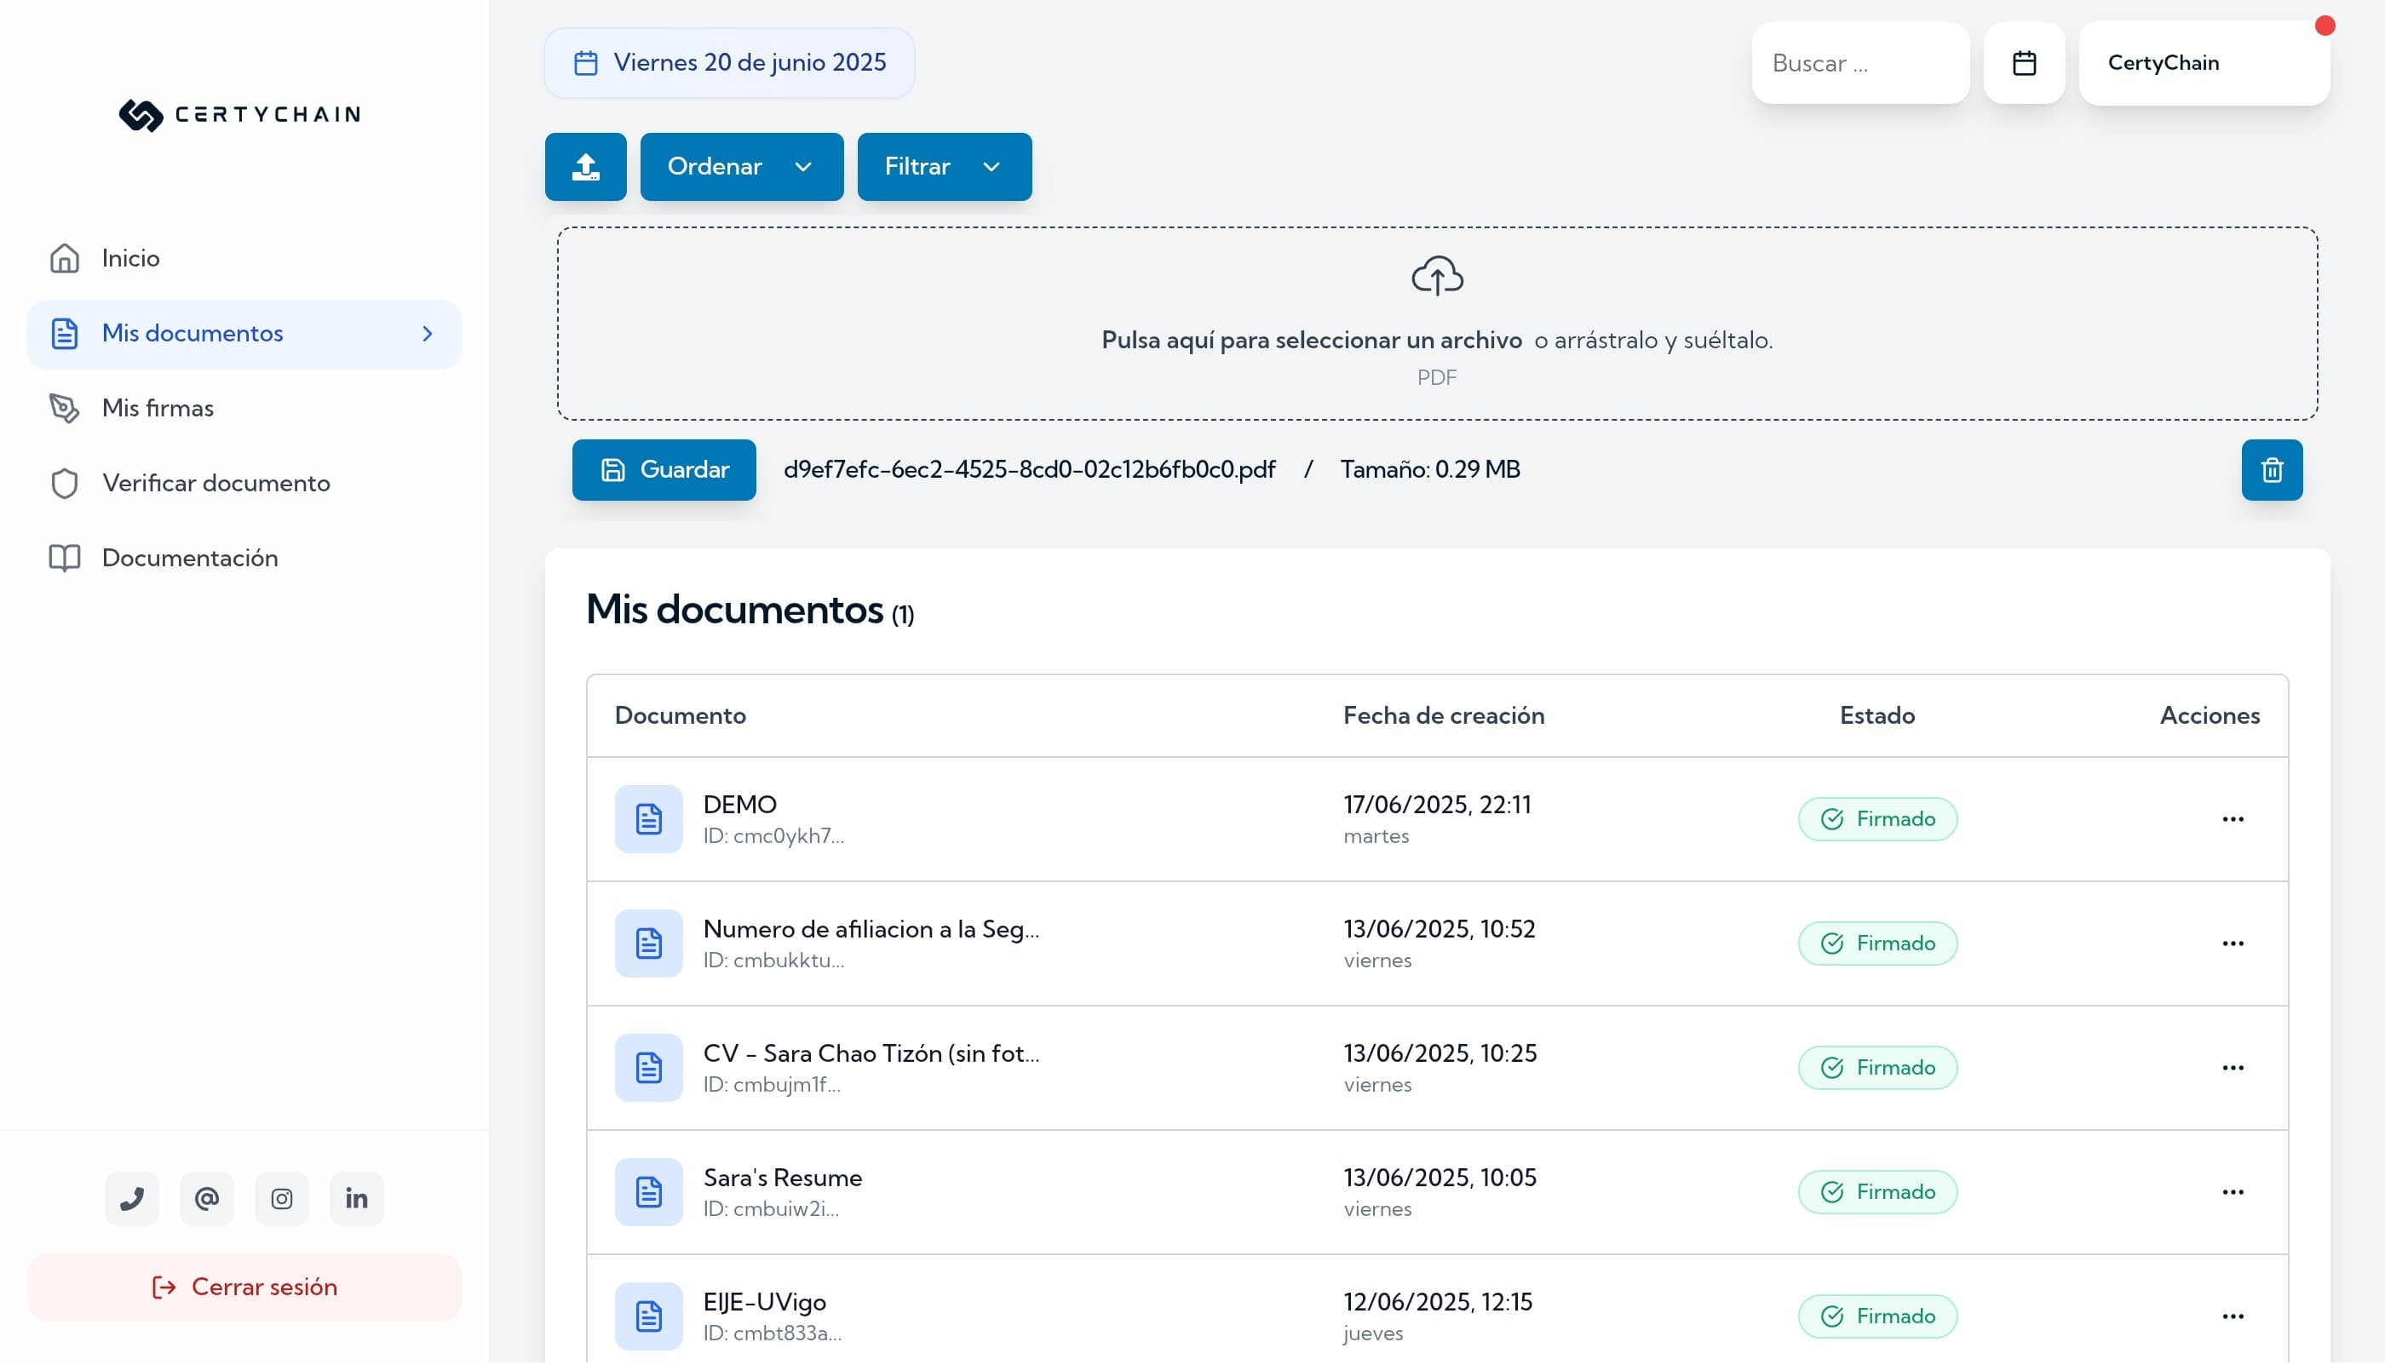Navigate to Inicio in sidebar

(130, 258)
